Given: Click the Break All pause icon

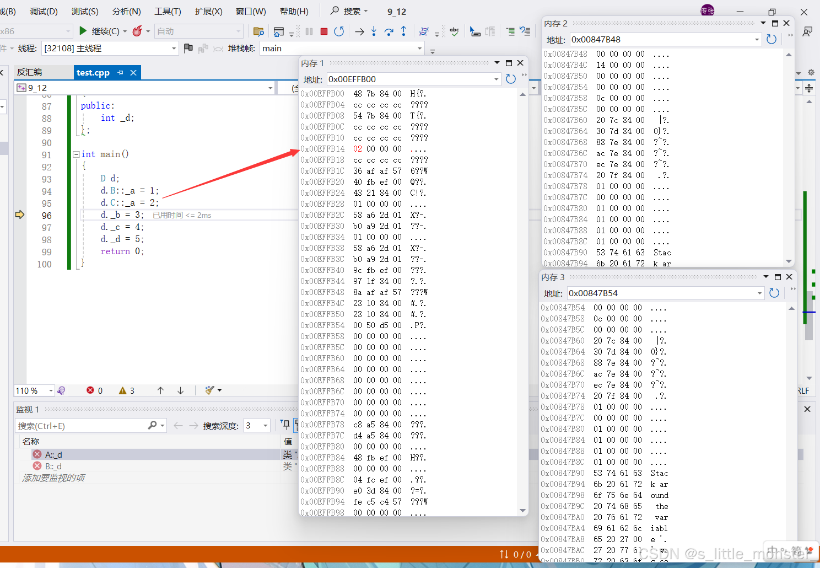Looking at the screenshot, I should [x=309, y=31].
